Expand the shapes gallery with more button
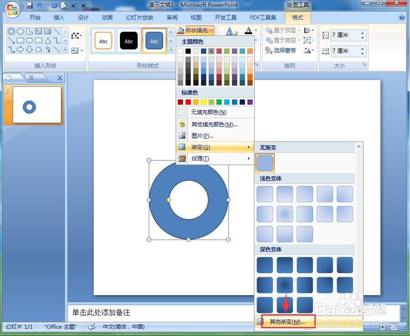Image resolution: width=410 pixels, height=336 pixels. 66,50
